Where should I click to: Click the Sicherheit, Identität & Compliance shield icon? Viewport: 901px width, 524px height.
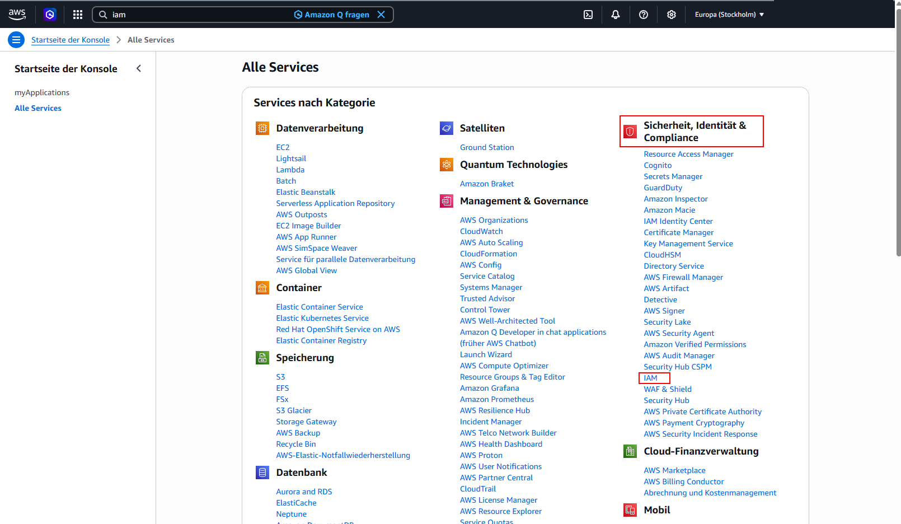tap(630, 132)
